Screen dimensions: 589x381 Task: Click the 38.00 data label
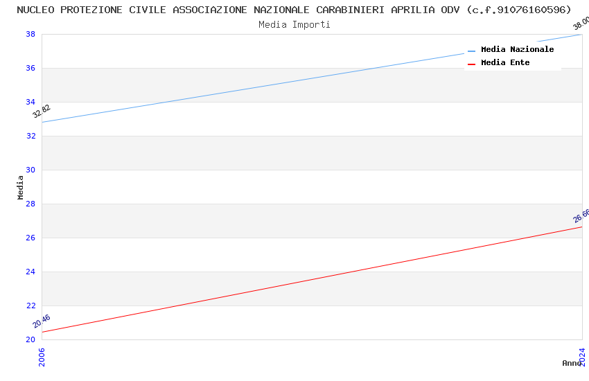[581, 24]
